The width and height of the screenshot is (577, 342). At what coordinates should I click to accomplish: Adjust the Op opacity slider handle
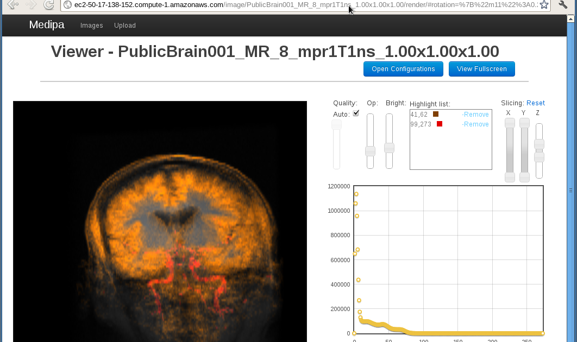tap(371, 151)
